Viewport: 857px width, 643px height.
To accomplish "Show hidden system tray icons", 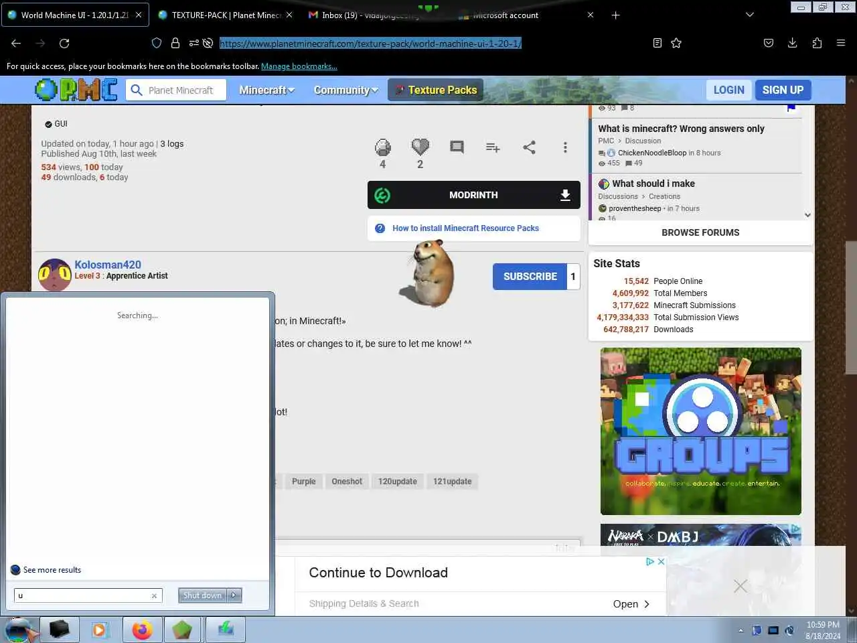I will 741,630.
